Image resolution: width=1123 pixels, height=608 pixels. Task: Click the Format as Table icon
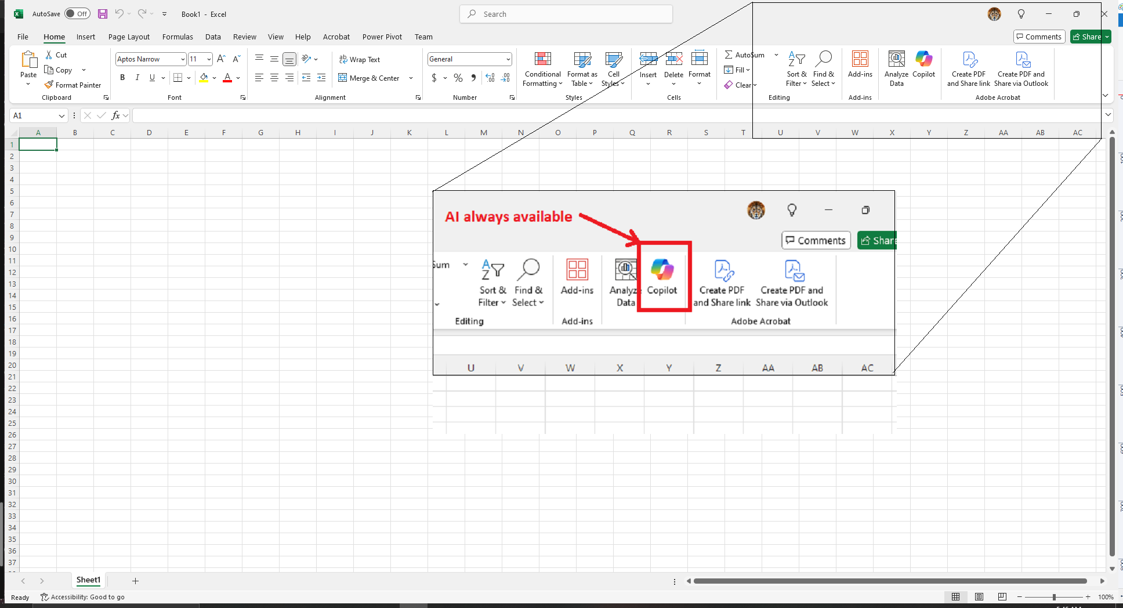pos(582,59)
